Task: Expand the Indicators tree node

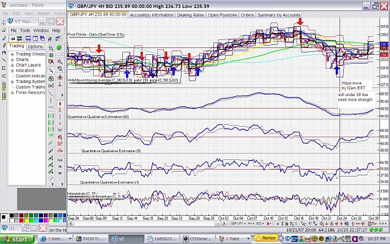Action: coord(12,71)
